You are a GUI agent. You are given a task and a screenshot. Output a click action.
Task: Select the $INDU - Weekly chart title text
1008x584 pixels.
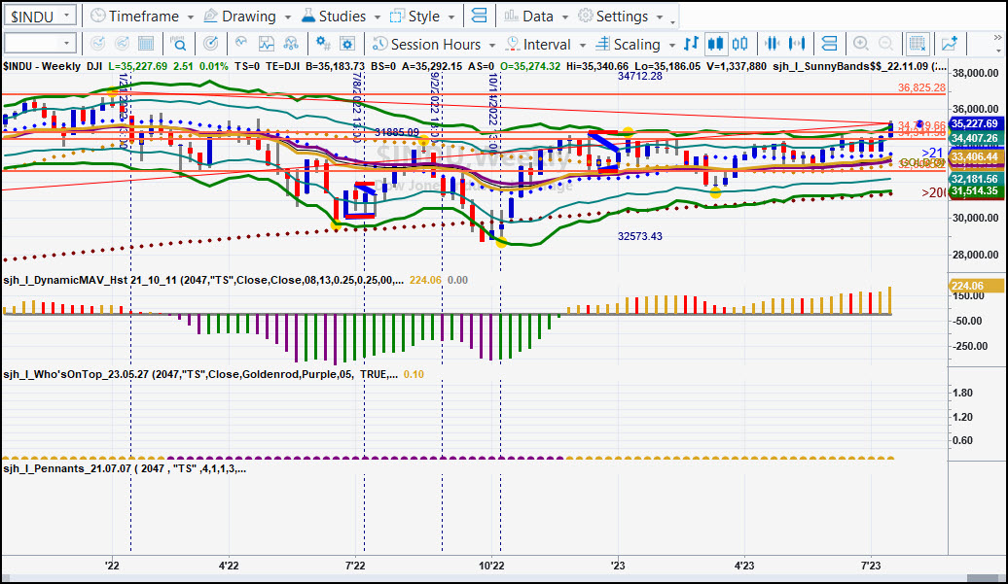coord(42,66)
